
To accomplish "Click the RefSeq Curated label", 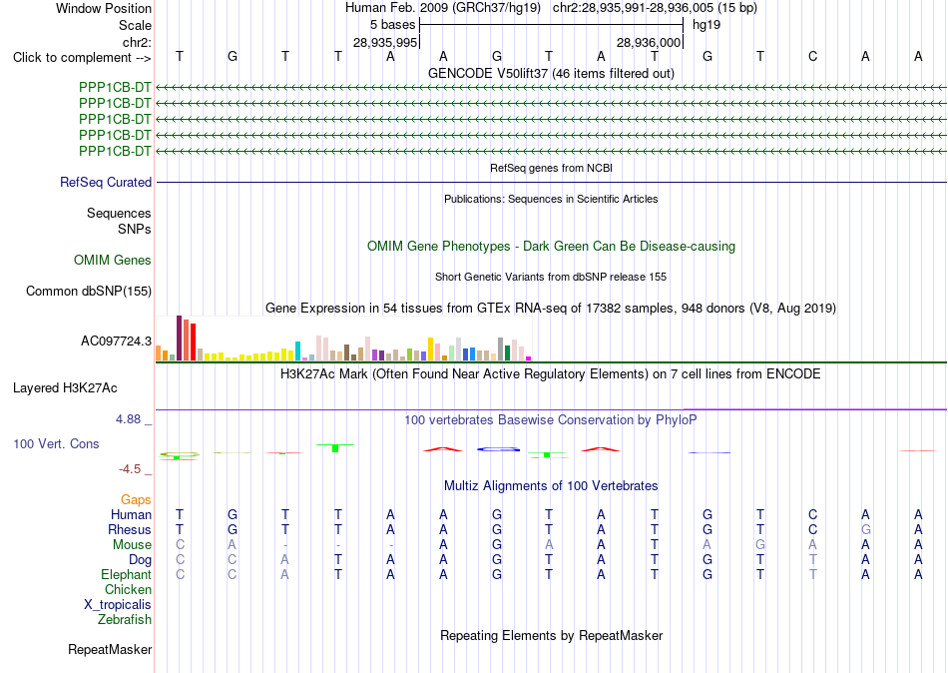I will (x=106, y=182).
